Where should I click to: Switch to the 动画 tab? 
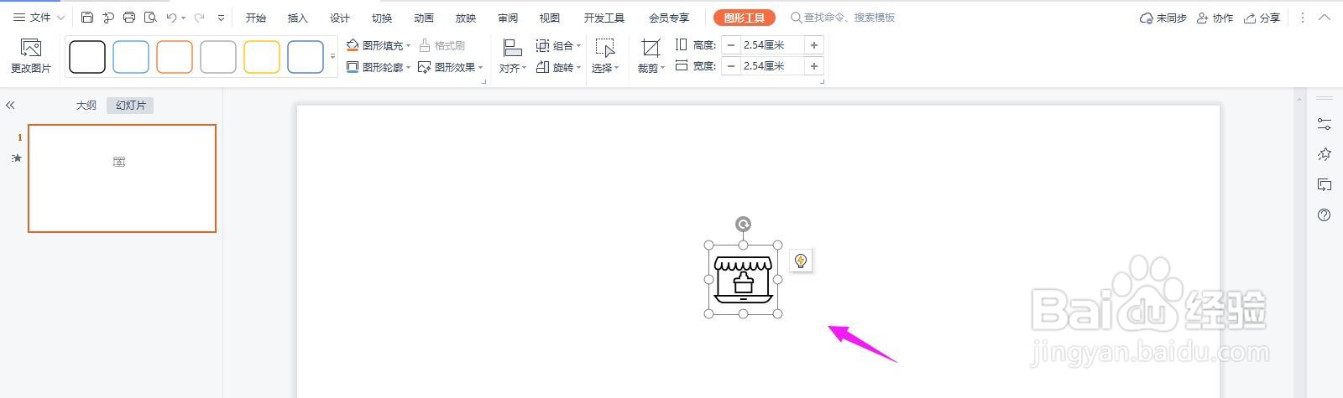424,18
